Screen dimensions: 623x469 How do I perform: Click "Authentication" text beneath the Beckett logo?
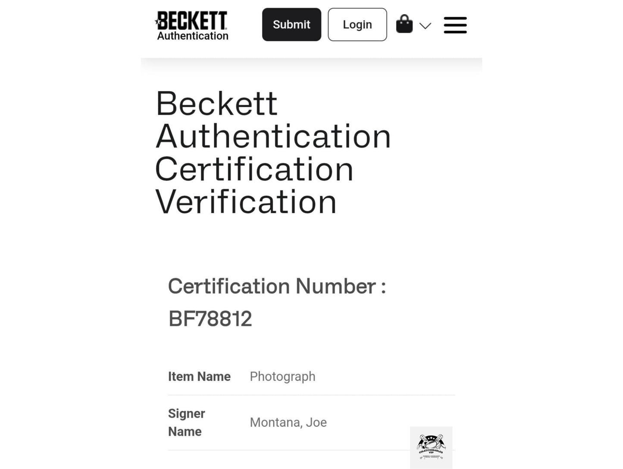click(x=193, y=36)
